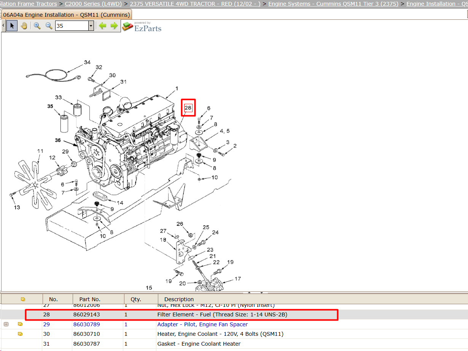Open the 2375 VERSATILE 4WD TRACTOR breadcrumb
The image size is (468, 351).
195,4
